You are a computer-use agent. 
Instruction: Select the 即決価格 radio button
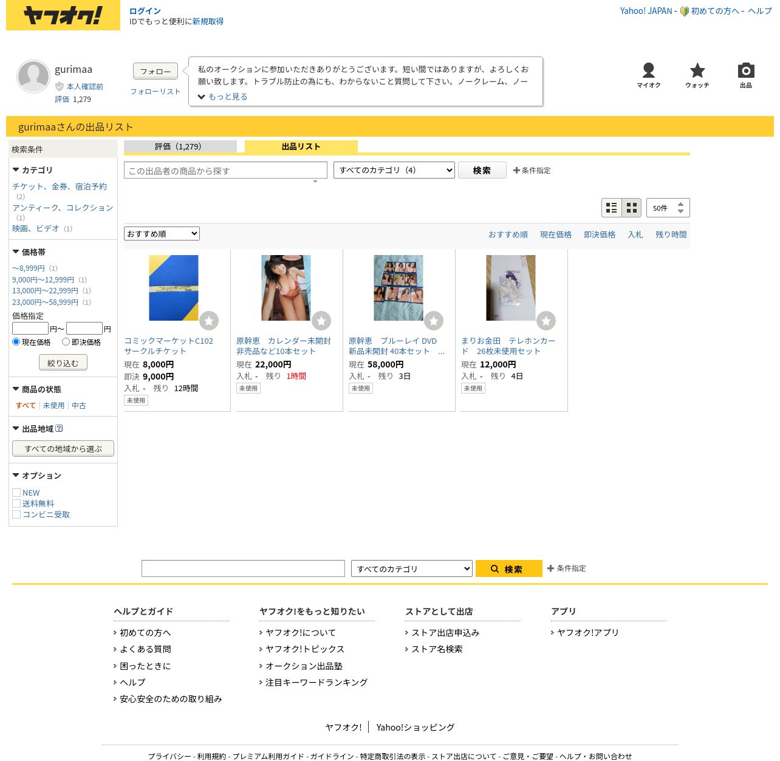66,342
